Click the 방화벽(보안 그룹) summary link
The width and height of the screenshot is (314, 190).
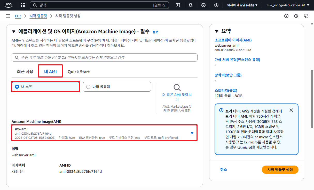pos(228,75)
